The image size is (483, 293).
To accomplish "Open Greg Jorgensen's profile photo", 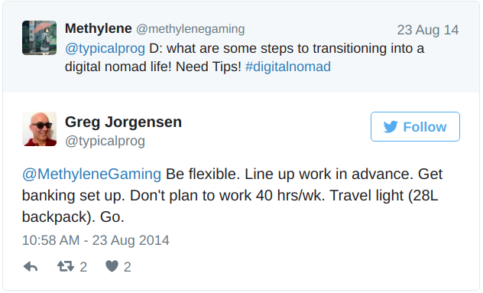I will point(40,129).
